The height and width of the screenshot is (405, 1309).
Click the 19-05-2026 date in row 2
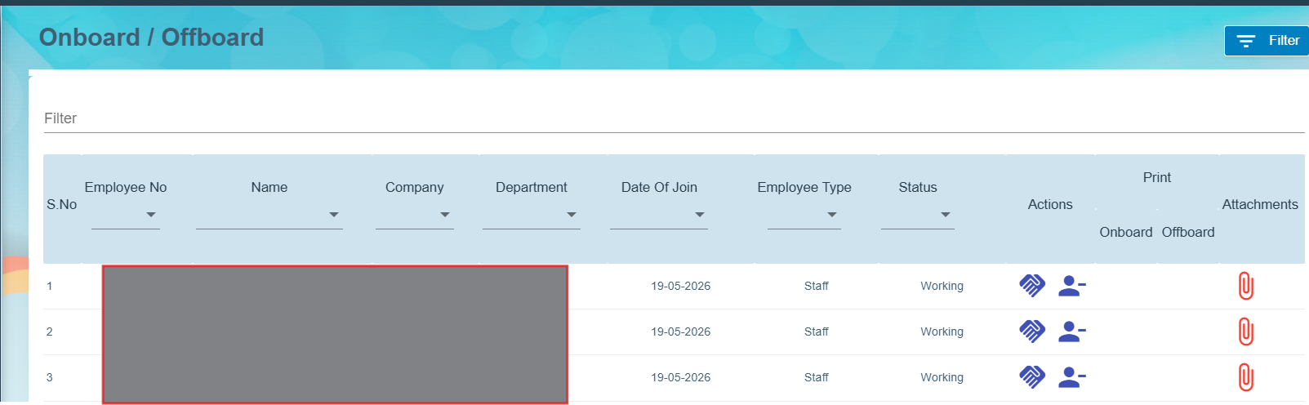pos(681,332)
